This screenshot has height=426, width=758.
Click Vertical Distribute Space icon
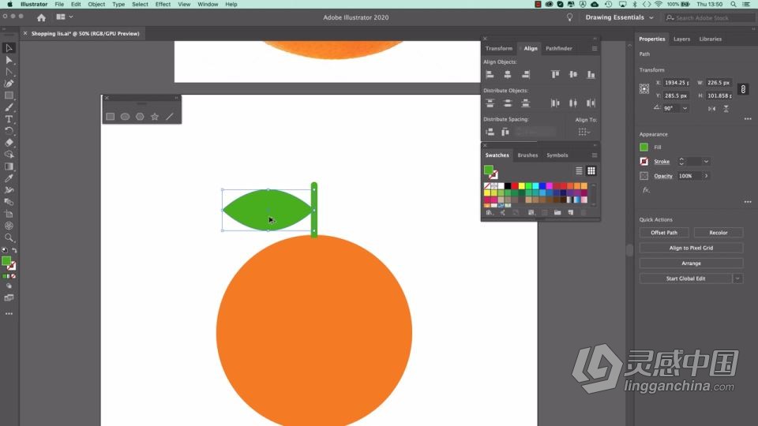[490, 132]
